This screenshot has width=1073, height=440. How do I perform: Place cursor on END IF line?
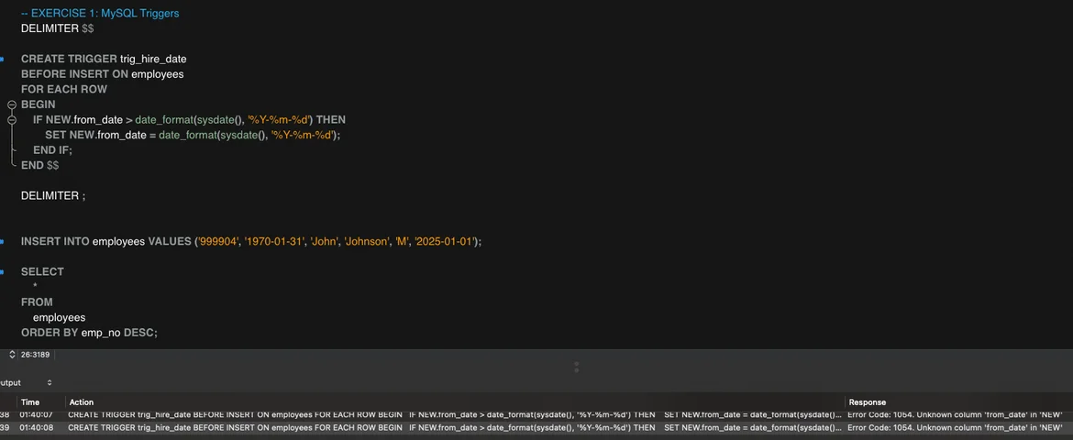coord(52,150)
